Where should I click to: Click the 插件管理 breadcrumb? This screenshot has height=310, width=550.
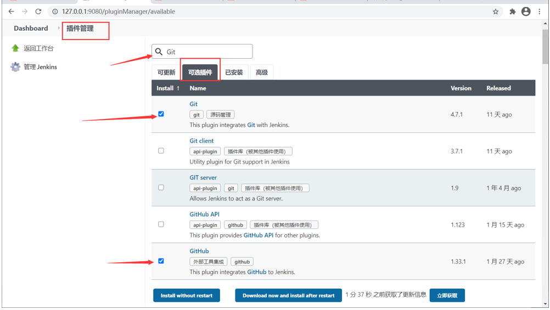pyautogui.click(x=80, y=29)
